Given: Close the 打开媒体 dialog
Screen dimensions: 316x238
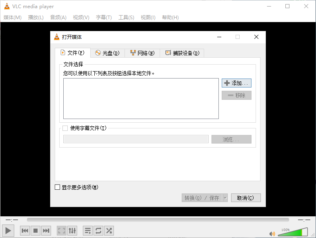Looking at the screenshot, I should pos(256,37).
